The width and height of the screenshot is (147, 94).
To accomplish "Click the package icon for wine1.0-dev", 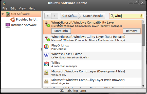I will click(x=46, y=72).
